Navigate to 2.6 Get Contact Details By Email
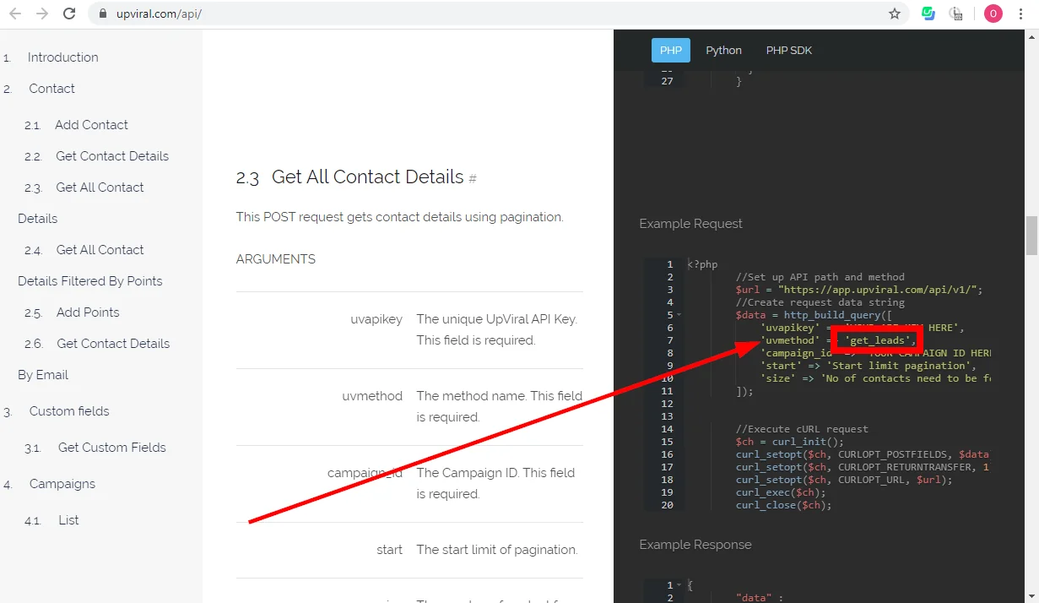This screenshot has height=603, width=1039. pyautogui.click(x=94, y=359)
